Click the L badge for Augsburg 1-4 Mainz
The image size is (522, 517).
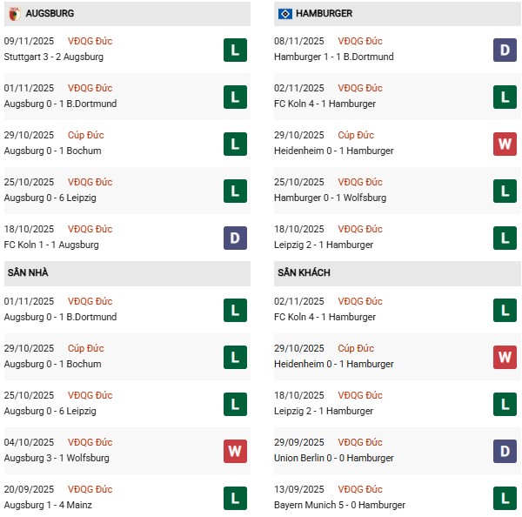click(234, 498)
